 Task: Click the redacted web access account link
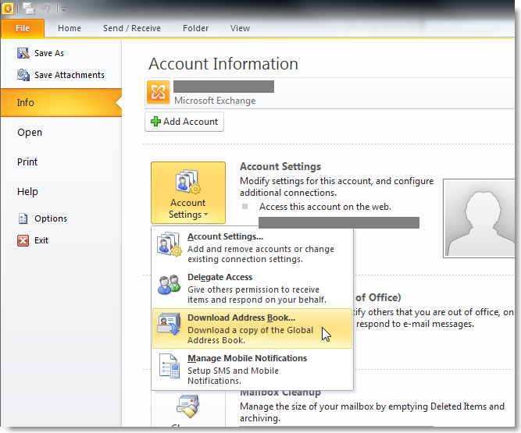point(339,222)
